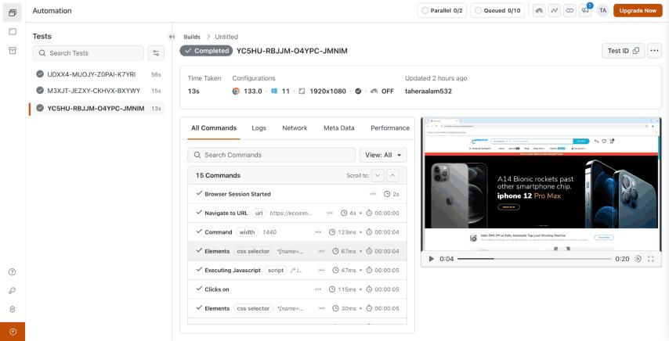Click the script tag in Executing Javascript row

[276, 271]
